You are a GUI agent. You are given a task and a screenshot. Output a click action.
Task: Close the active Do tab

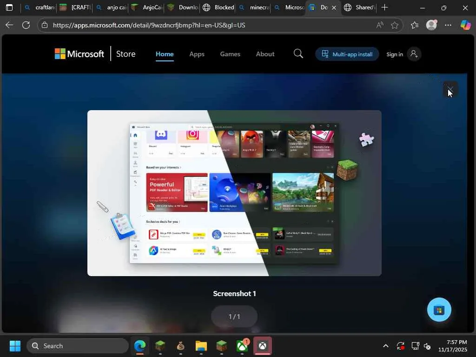(x=334, y=7)
